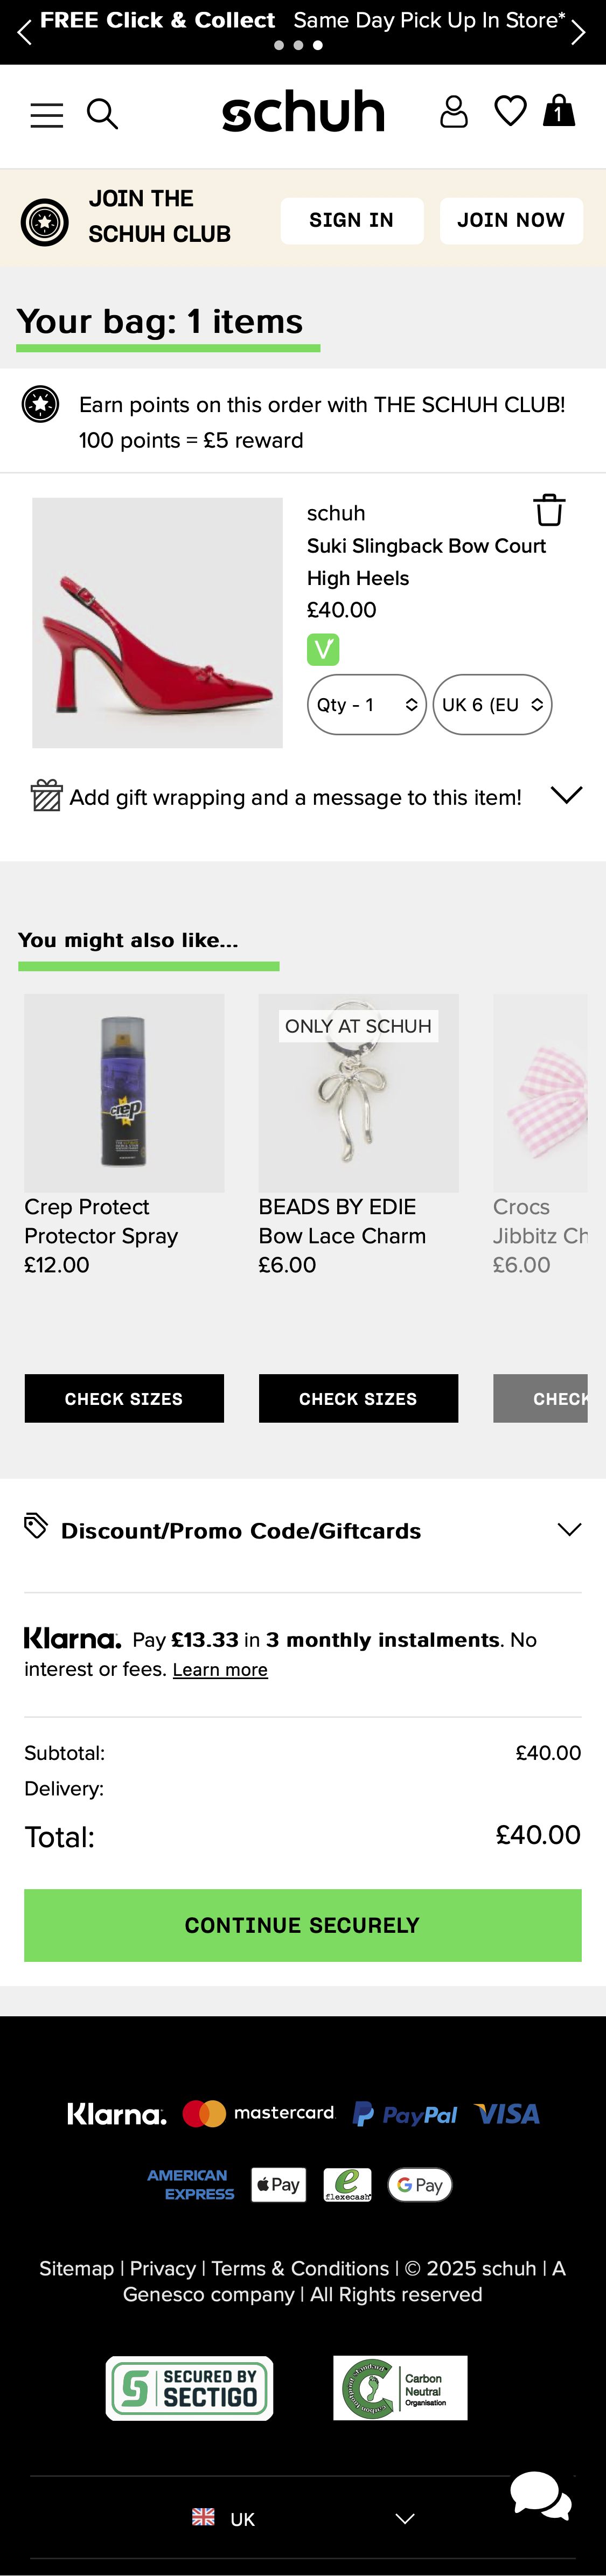Open the Klarna Learn more link
The width and height of the screenshot is (606, 2576).
[220, 1669]
